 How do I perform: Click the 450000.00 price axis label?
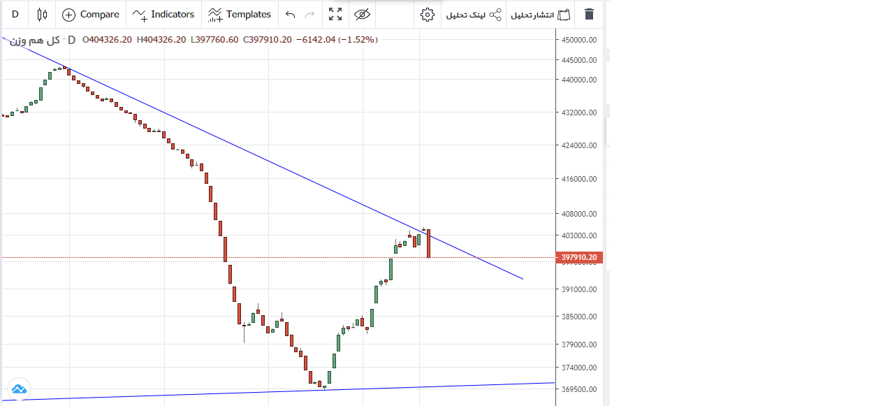[579, 40]
